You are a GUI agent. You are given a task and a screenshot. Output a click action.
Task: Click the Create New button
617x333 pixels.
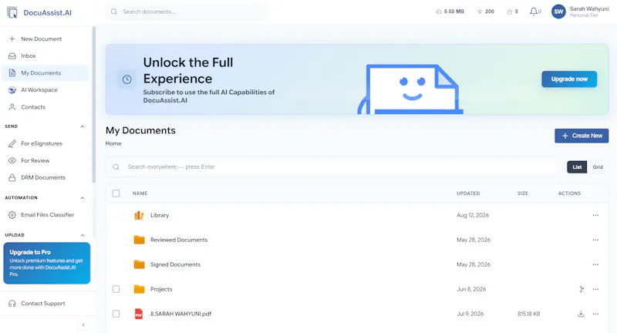[x=582, y=136]
